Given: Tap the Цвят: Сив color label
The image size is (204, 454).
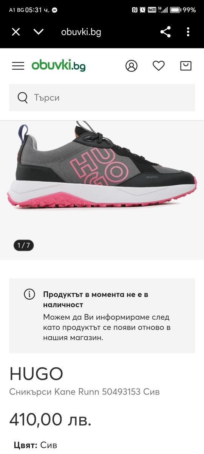Looking at the screenshot, I should pyautogui.click(x=36, y=445).
